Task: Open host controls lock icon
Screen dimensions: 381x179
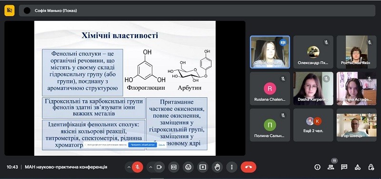Action: pyautogui.click(x=371, y=167)
